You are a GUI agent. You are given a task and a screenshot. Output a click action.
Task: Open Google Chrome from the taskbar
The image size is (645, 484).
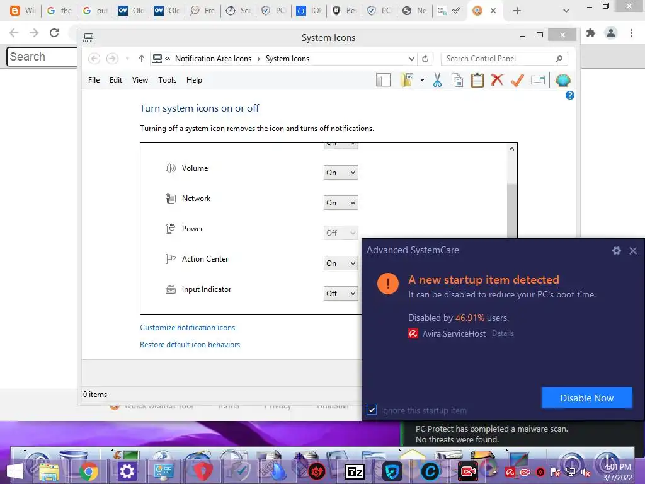pos(88,471)
